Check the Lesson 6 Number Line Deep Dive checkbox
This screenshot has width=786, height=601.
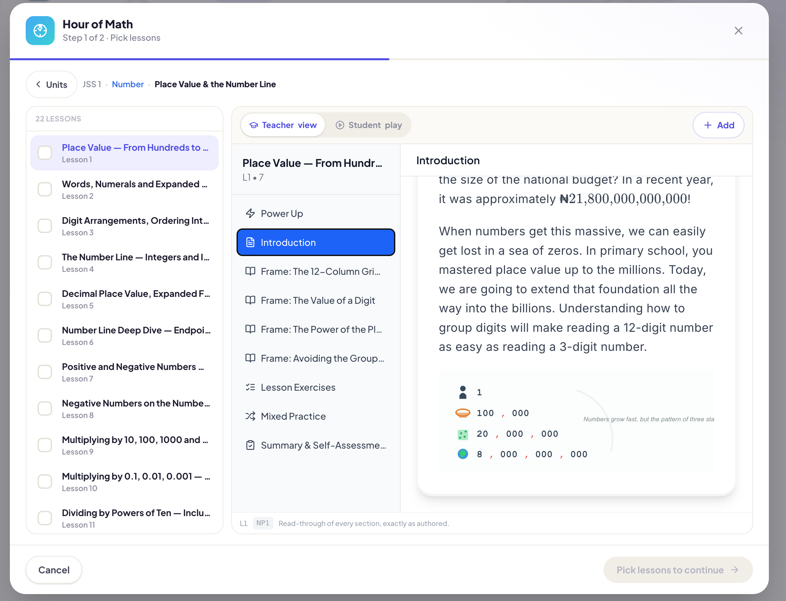tap(45, 335)
